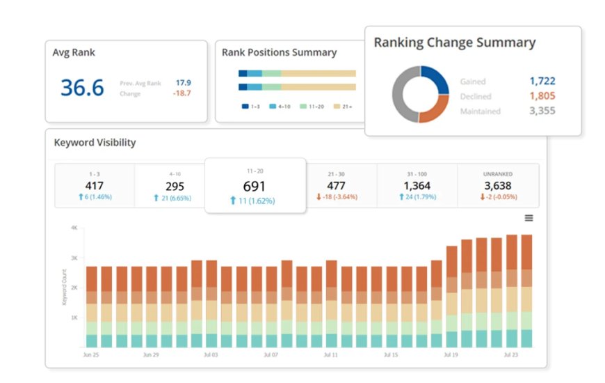605x383 pixels.
Task: Click the Avg Rank value 36.6
Action: pyautogui.click(x=82, y=88)
